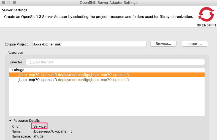
Task: Click the dialog title bar text
Action: click(x=109, y=3)
